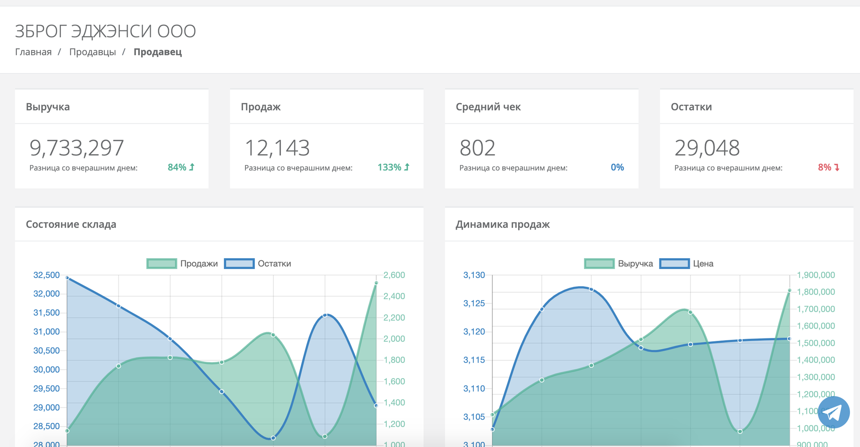Click the 84% revenue change figure

[177, 167]
